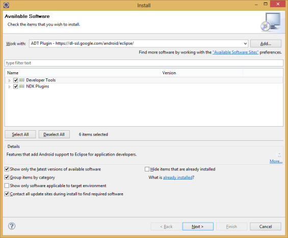The width and height of the screenshot is (288, 238).
Task: Focus the type filter text field
Action: coord(144,63)
